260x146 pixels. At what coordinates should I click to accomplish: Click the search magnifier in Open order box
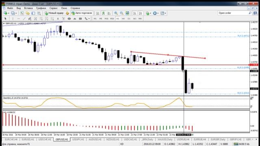250,13
